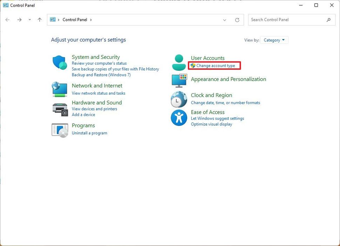The height and width of the screenshot is (246, 340).
Task: Select the System and Security shield icon
Action: (x=59, y=62)
